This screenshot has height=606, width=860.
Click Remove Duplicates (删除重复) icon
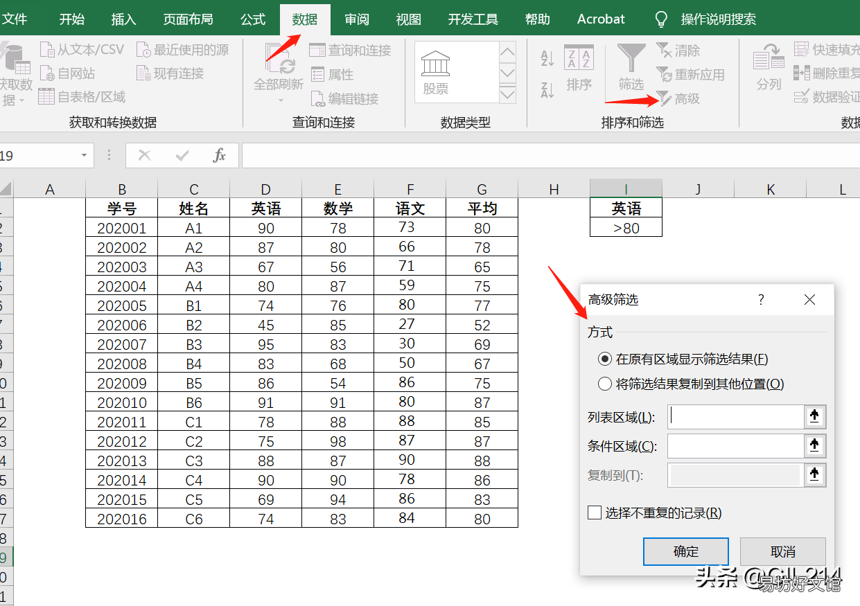pyautogui.click(x=802, y=73)
